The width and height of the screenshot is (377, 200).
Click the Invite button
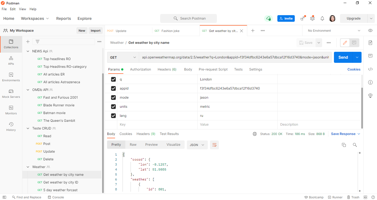click(286, 18)
